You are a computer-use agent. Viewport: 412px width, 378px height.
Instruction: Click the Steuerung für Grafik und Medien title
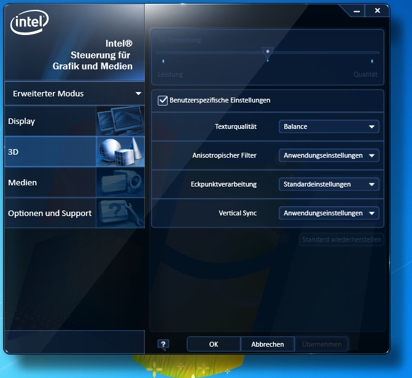(93, 61)
